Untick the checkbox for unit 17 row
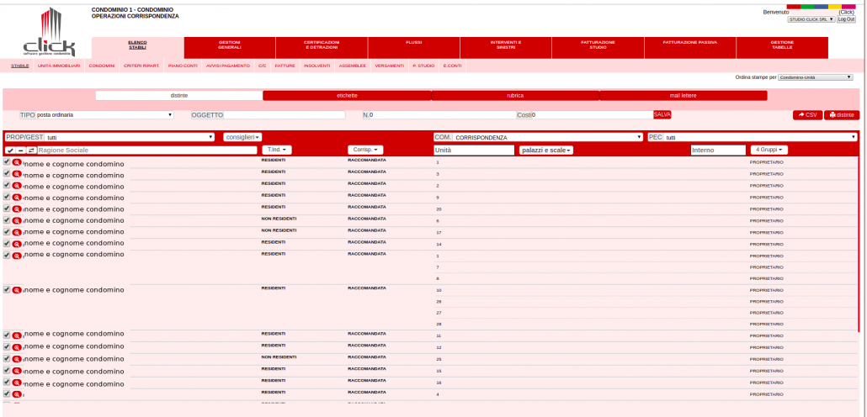867x417 pixels. pos(7,231)
